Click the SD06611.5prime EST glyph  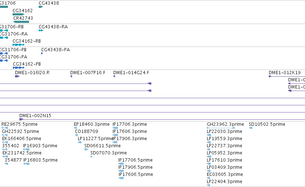(86, 149)
